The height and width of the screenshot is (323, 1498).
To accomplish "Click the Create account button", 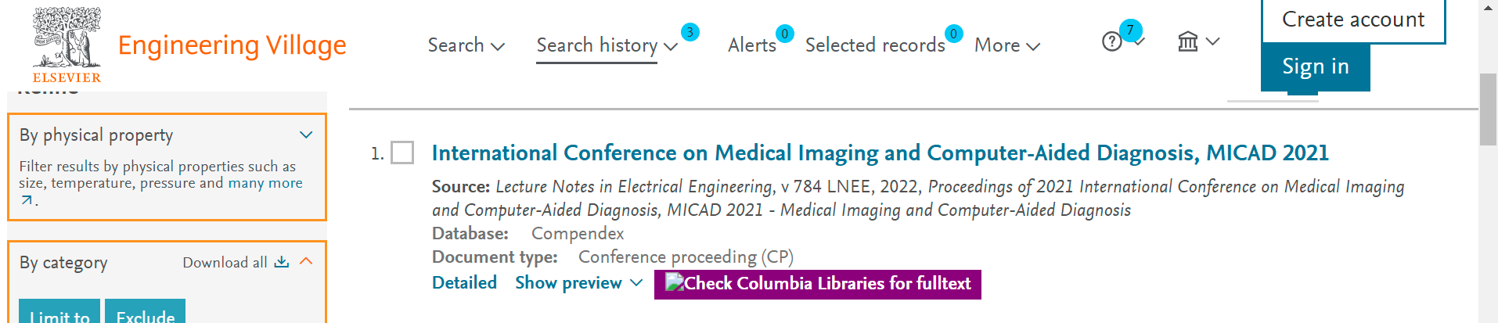I will (x=1352, y=20).
